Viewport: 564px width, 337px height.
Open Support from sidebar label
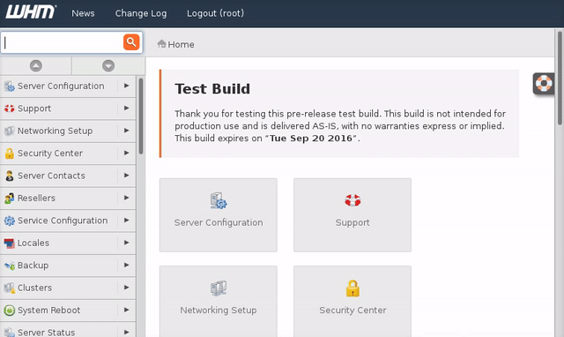point(34,109)
